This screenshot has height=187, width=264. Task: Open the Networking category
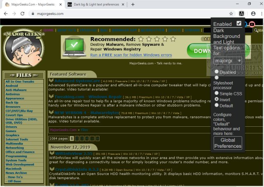coord(15,148)
